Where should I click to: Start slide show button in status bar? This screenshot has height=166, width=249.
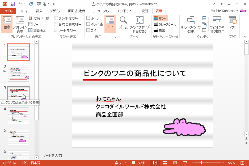click(x=185, y=163)
